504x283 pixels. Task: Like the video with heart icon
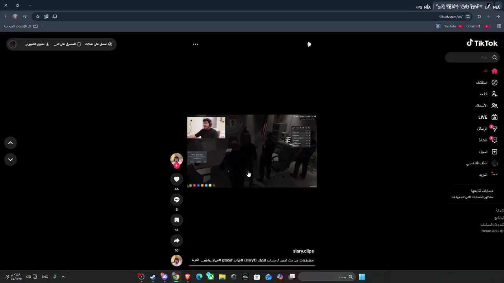tap(176, 179)
